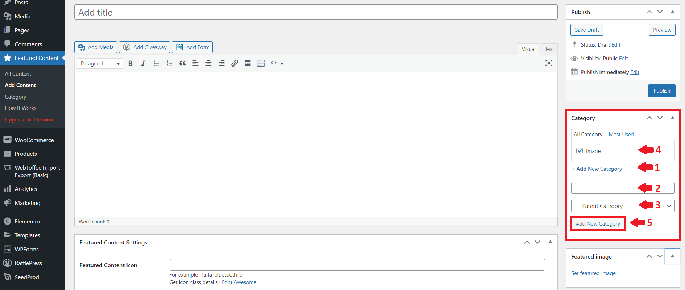The image size is (685, 290).
Task: Open the All Content submenu item
Action: click(18, 73)
